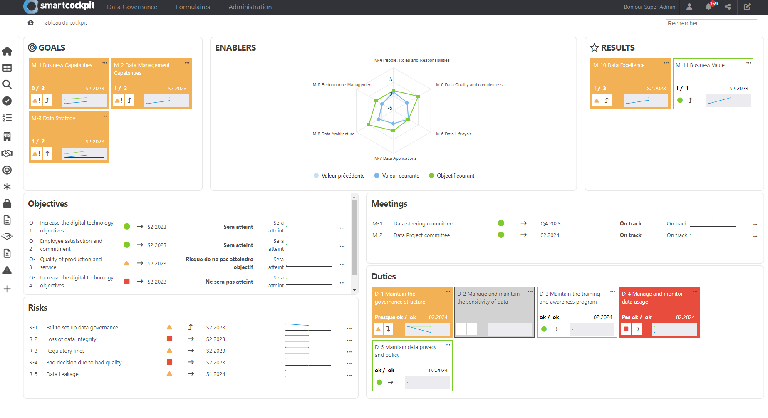Open the Administration menu
Image resolution: width=768 pixels, height=418 pixels.
click(250, 7)
